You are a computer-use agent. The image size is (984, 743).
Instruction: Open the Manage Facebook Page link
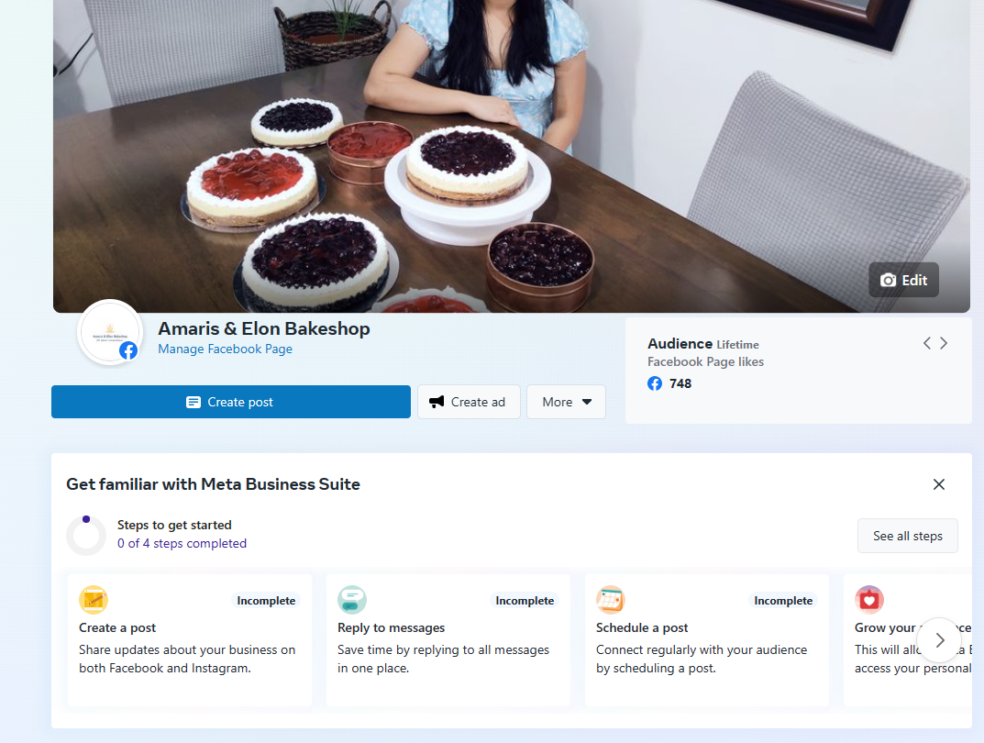[x=225, y=349]
